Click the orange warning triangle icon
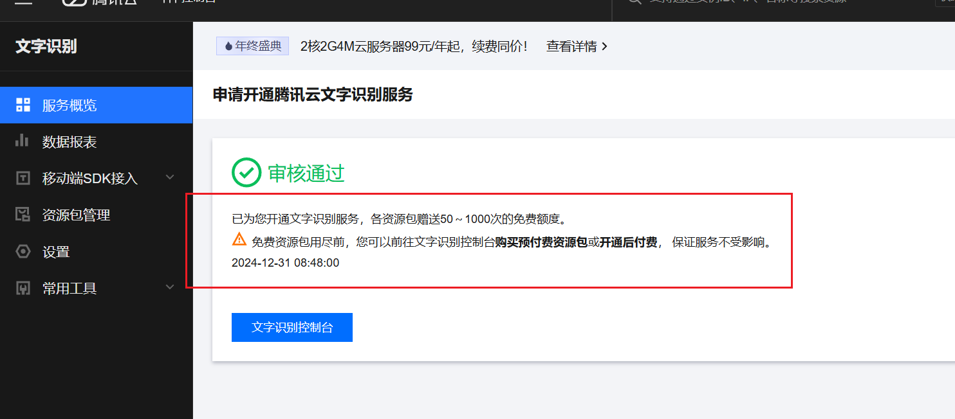Screen dimensions: 955x419 click(x=239, y=240)
